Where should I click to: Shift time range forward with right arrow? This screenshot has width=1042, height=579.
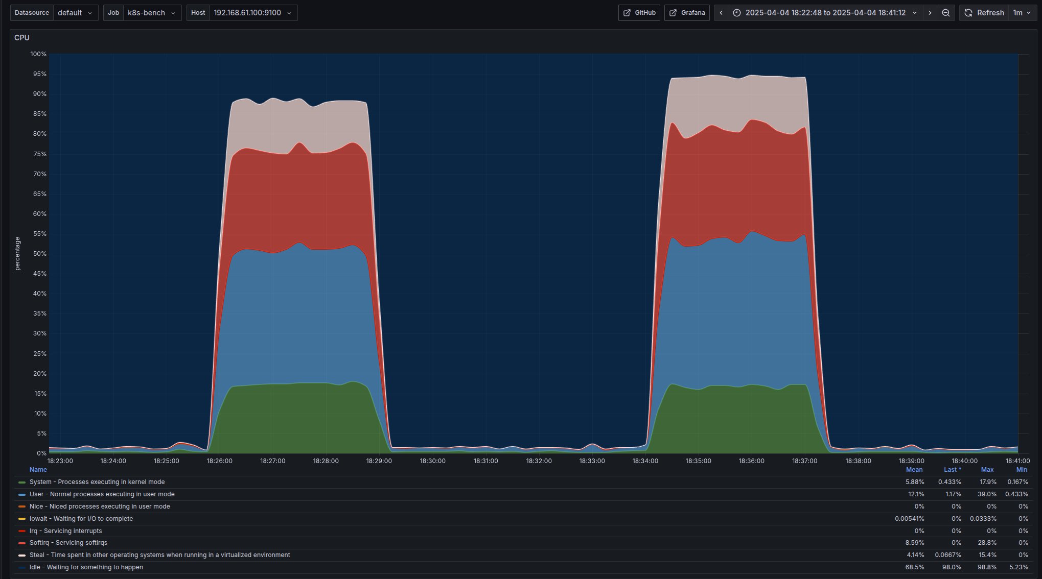click(x=930, y=13)
